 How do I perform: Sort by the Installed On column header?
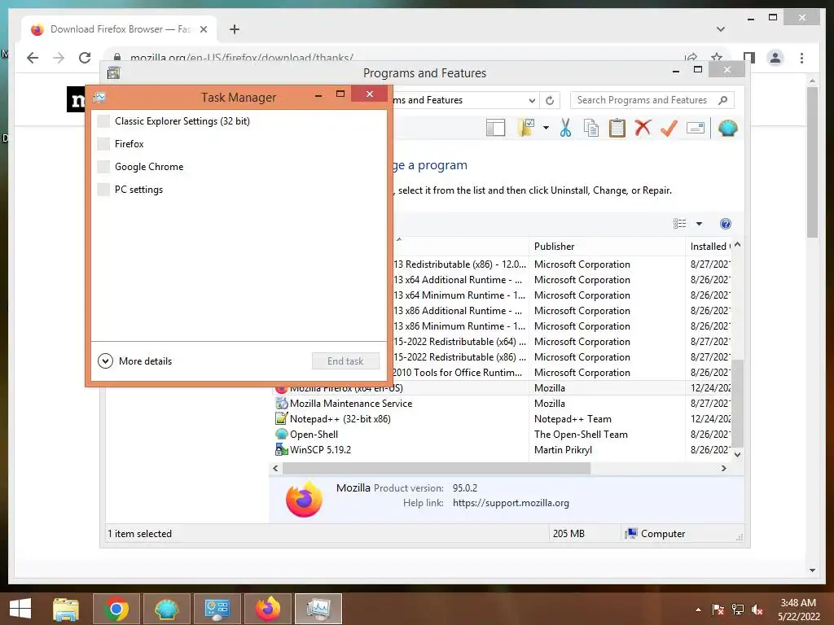pyautogui.click(x=709, y=246)
